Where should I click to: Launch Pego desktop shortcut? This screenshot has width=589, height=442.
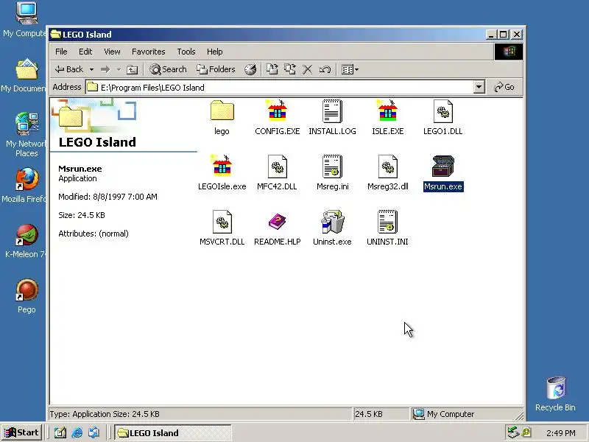27,296
